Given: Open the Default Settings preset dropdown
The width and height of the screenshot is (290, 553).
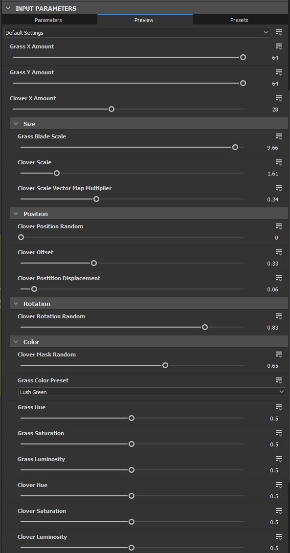Looking at the screenshot, I should [x=137, y=33].
